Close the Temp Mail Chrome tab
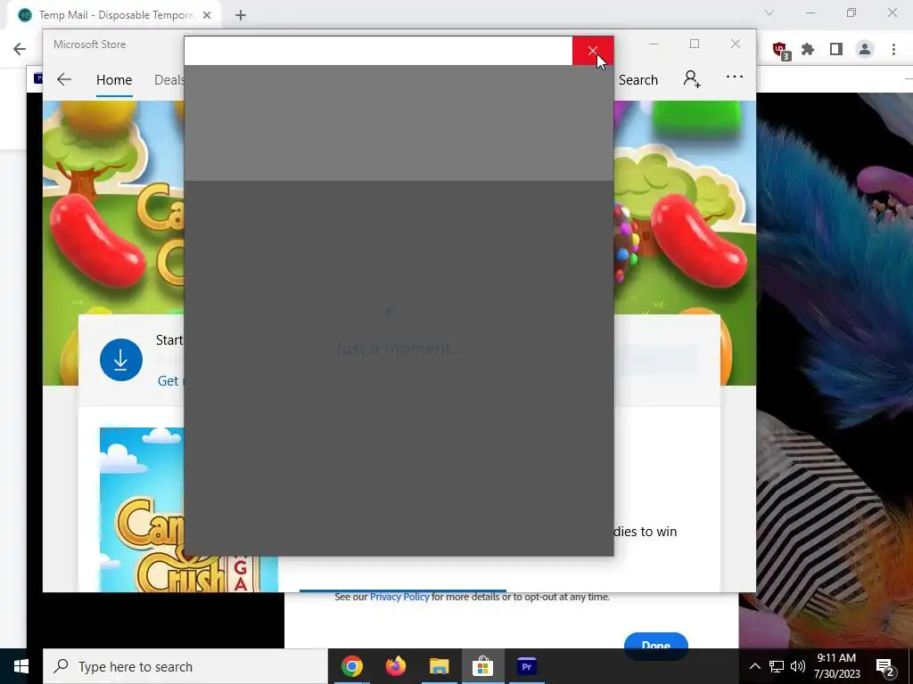The width and height of the screenshot is (913, 684). pyautogui.click(x=207, y=15)
